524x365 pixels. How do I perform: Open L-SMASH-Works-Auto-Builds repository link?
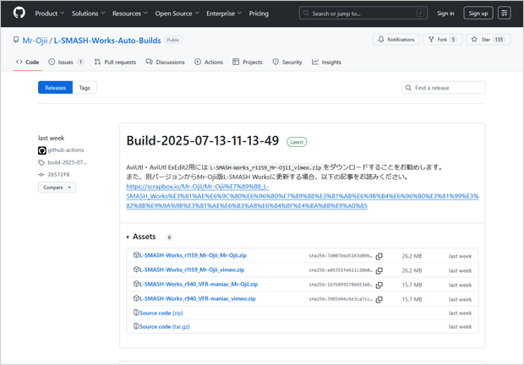point(107,41)
